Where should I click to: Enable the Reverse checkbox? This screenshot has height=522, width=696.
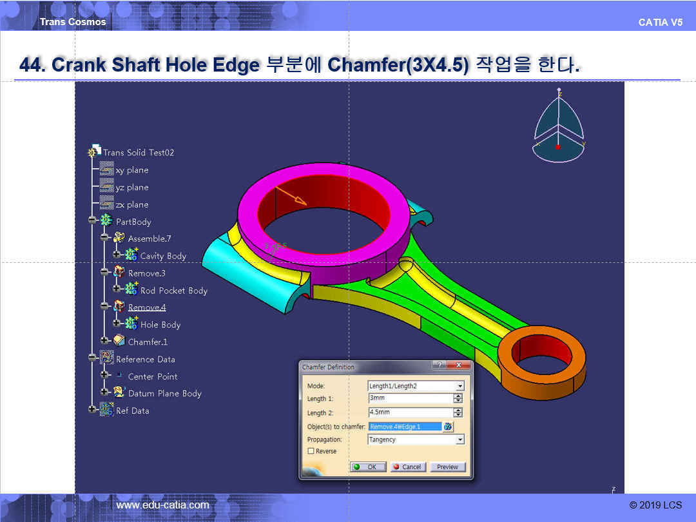[x=311, y=451]
